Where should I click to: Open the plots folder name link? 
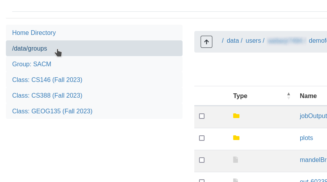(306, 138)
